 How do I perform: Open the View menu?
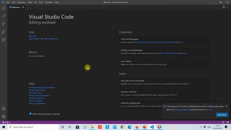coord(30,3)
